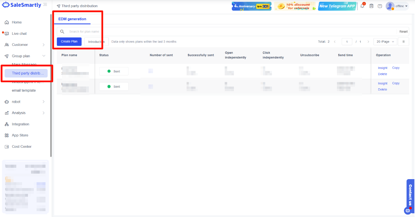Click Delete link for second plan
The height and width of the screenshot is (217, 415).
[382, 90]
